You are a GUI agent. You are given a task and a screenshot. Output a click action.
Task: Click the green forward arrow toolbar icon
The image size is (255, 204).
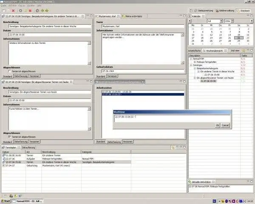tap(47, 11)
